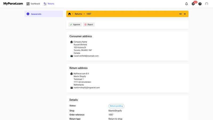The width and height of the screenshot is (213, 120).
Task: Click the return address house icon
Action: pyautogui.click(x=72, y=74)
